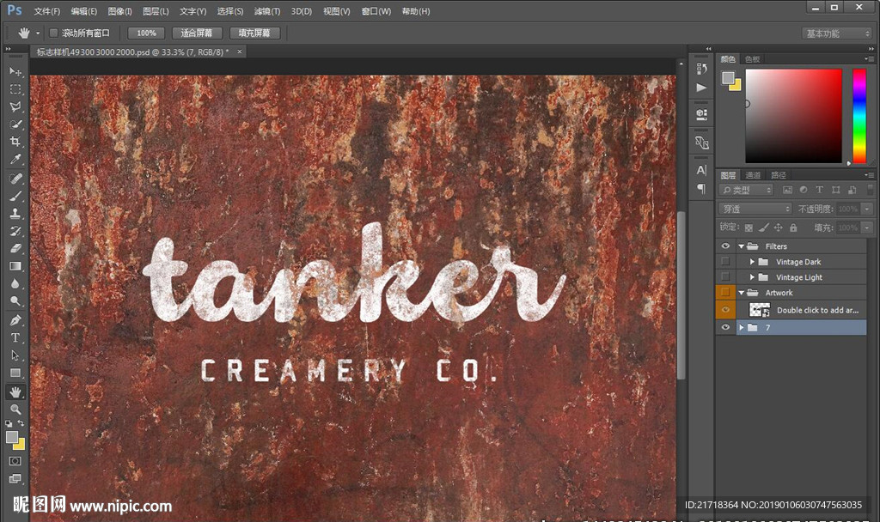Show the Vintage Light group

(x=725, y=277)
